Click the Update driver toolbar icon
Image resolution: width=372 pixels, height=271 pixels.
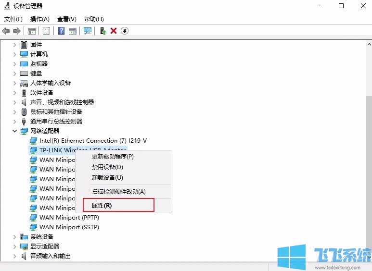point(103,31)
